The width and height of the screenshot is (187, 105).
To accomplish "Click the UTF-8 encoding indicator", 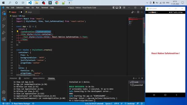I will [116, 104].
